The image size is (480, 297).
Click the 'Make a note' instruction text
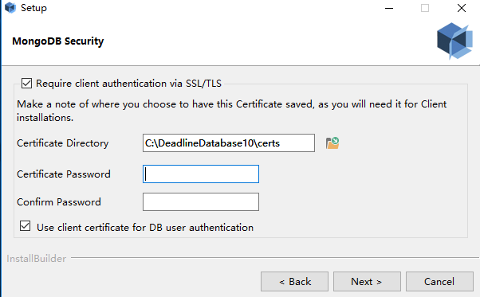point(232,111)
